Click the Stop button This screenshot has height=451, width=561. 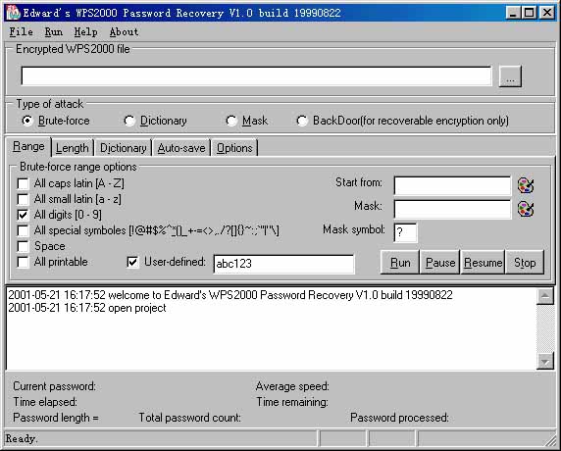pos(525,263)
